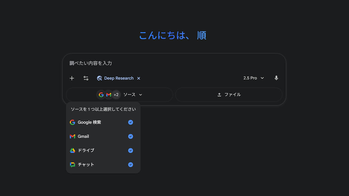Open the 2.5 Pro model dropdown
The image size is (349, 196).
(254, 78)
